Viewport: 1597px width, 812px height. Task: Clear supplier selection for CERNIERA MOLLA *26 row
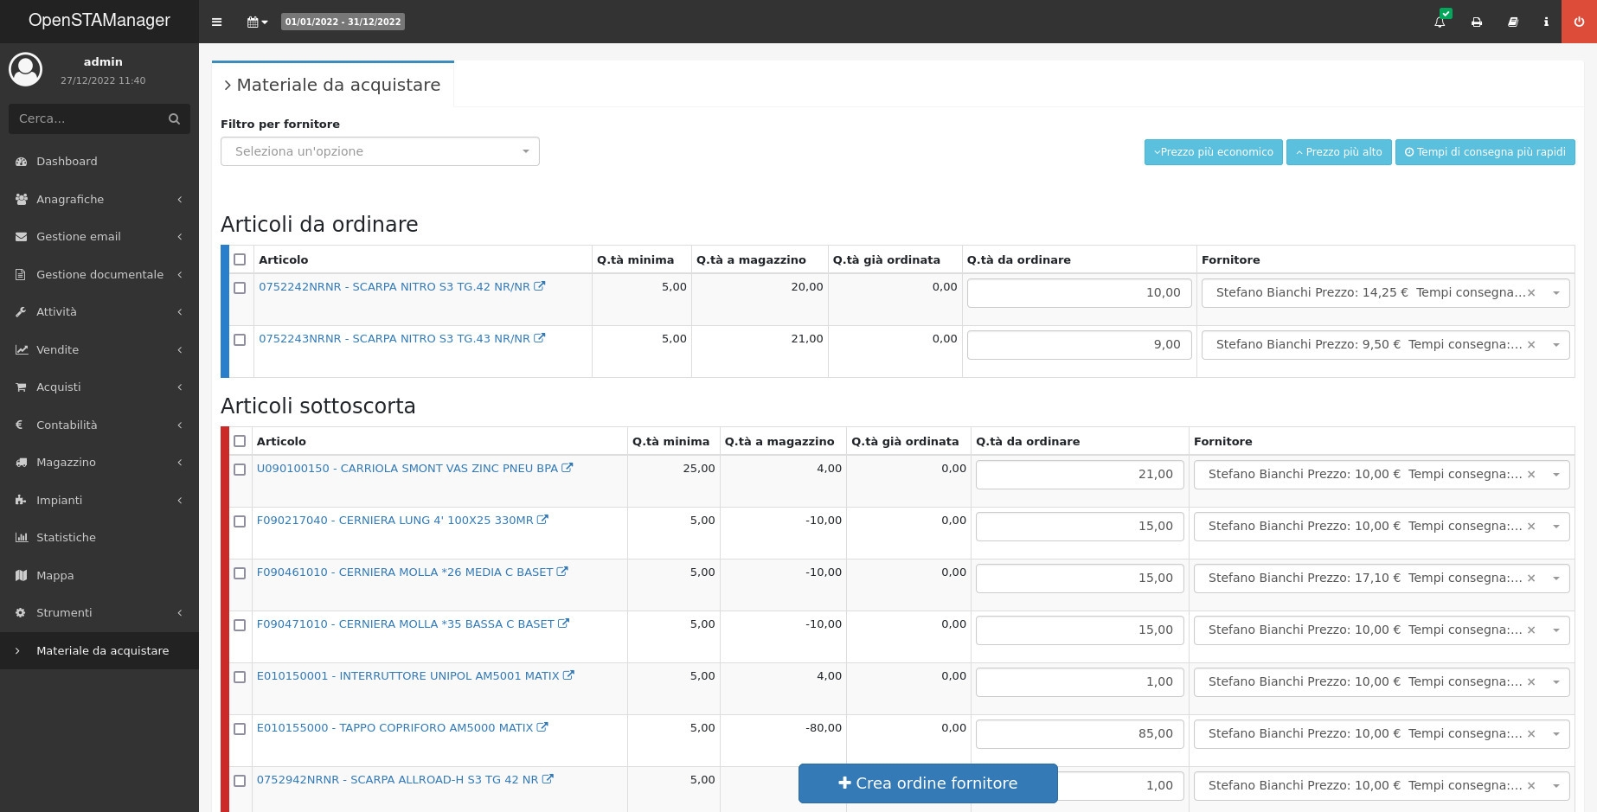(1531, 578)
